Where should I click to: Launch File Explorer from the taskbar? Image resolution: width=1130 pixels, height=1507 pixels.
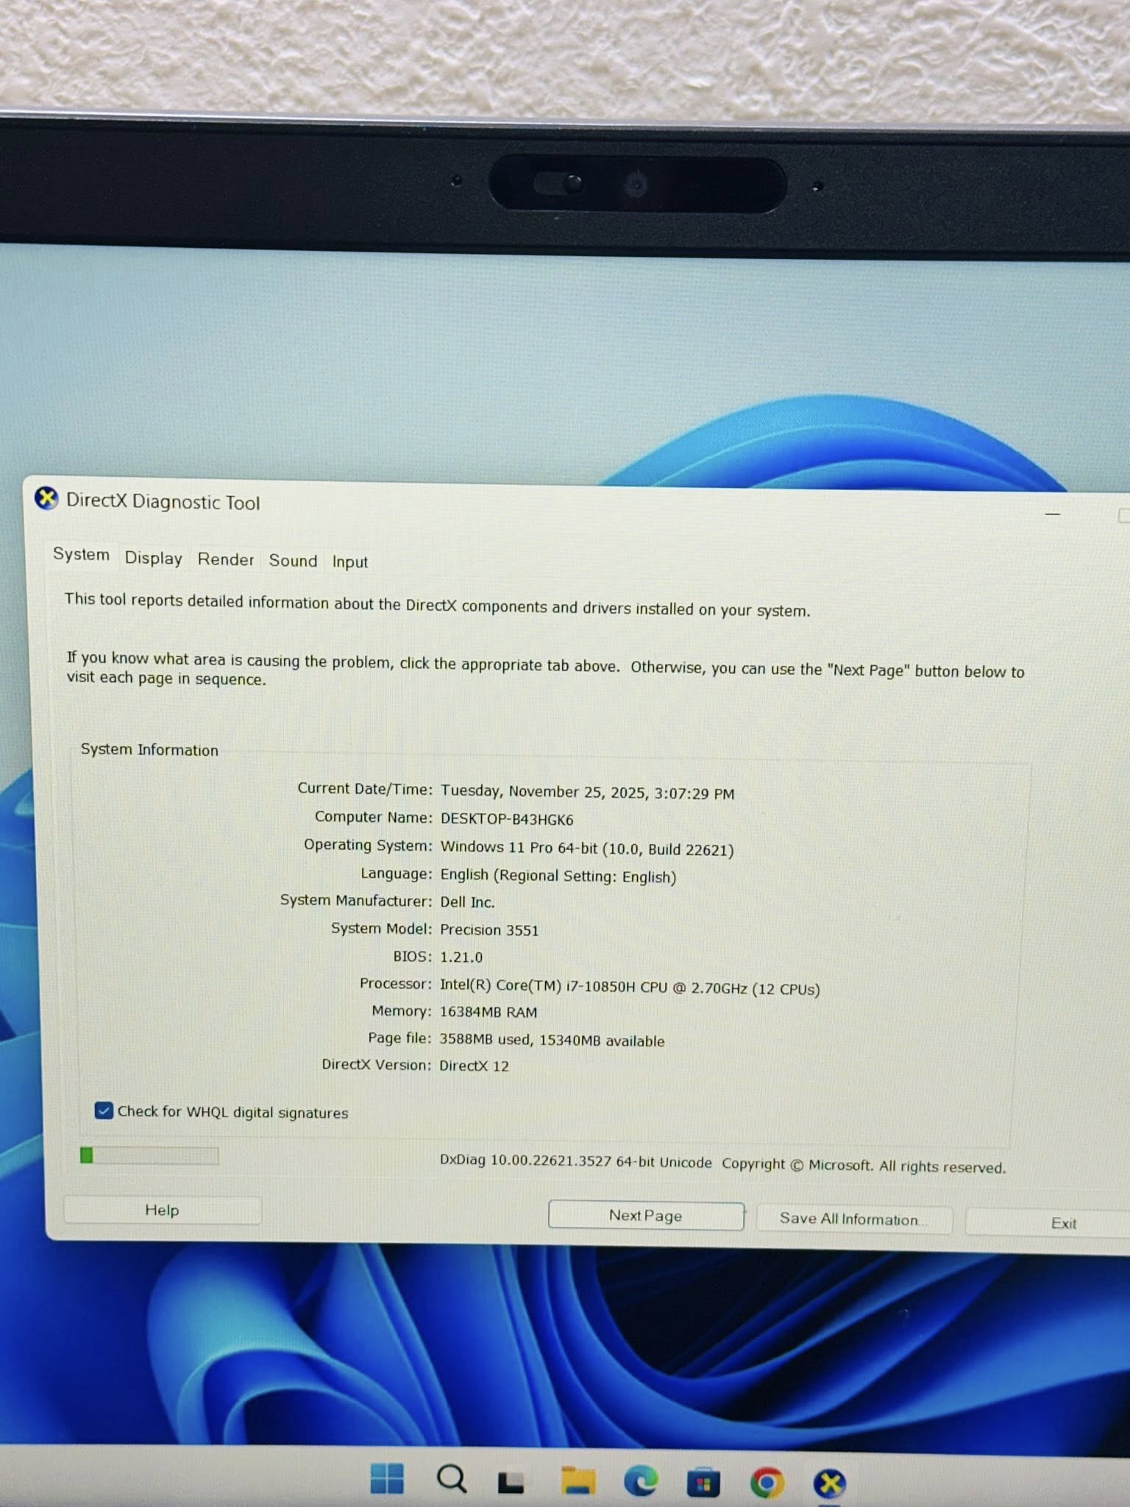(x=578, y=1481)
